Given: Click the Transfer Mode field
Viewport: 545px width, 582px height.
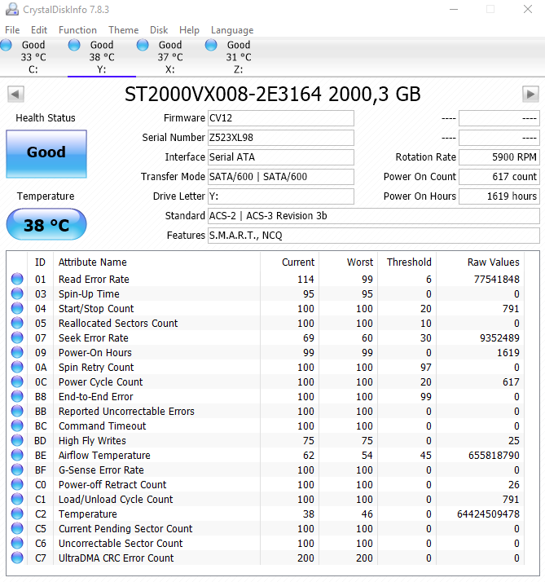Looking at the screenshot, I should pyautogui.click(x=281, y=177).
